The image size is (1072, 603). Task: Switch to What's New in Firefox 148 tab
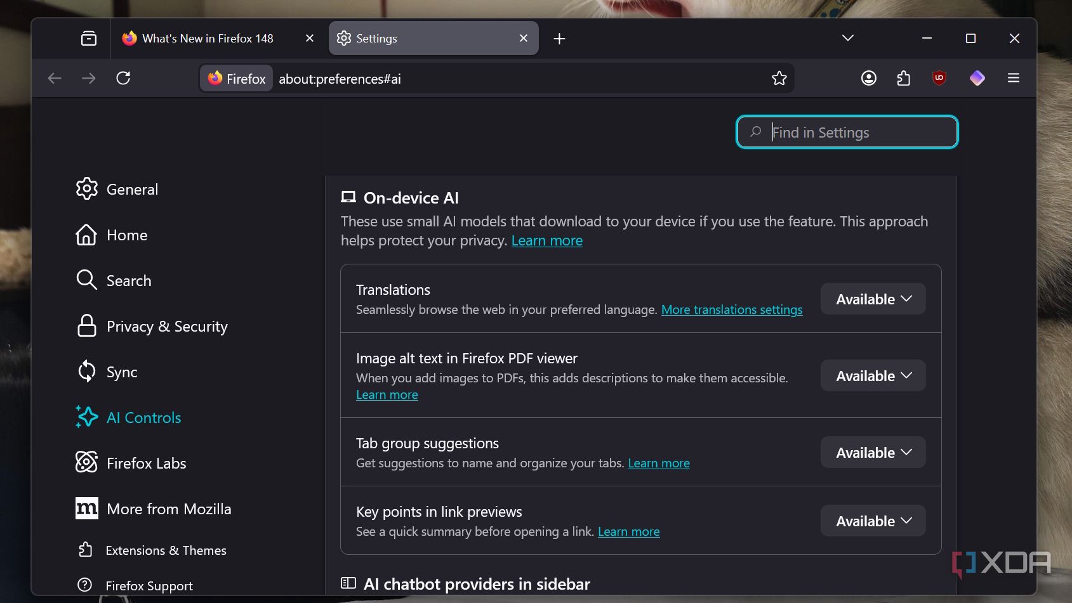[x=218, y=39]
